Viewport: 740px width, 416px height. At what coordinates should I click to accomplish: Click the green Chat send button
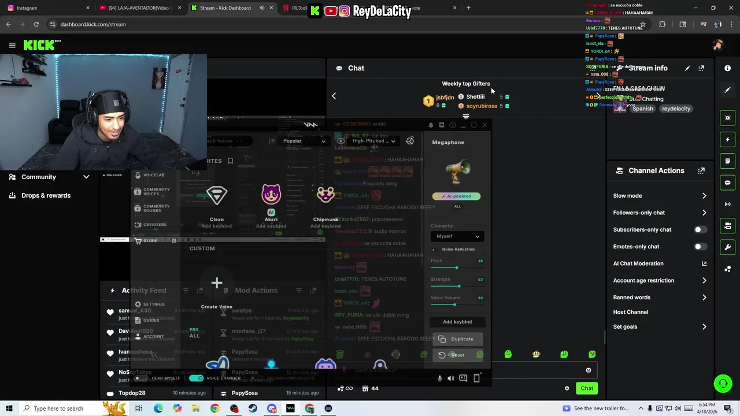click(x=587, y=388)
